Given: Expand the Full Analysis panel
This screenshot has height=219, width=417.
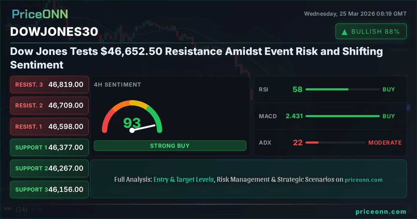Looking at the screenshot, I should click(248, 178).
